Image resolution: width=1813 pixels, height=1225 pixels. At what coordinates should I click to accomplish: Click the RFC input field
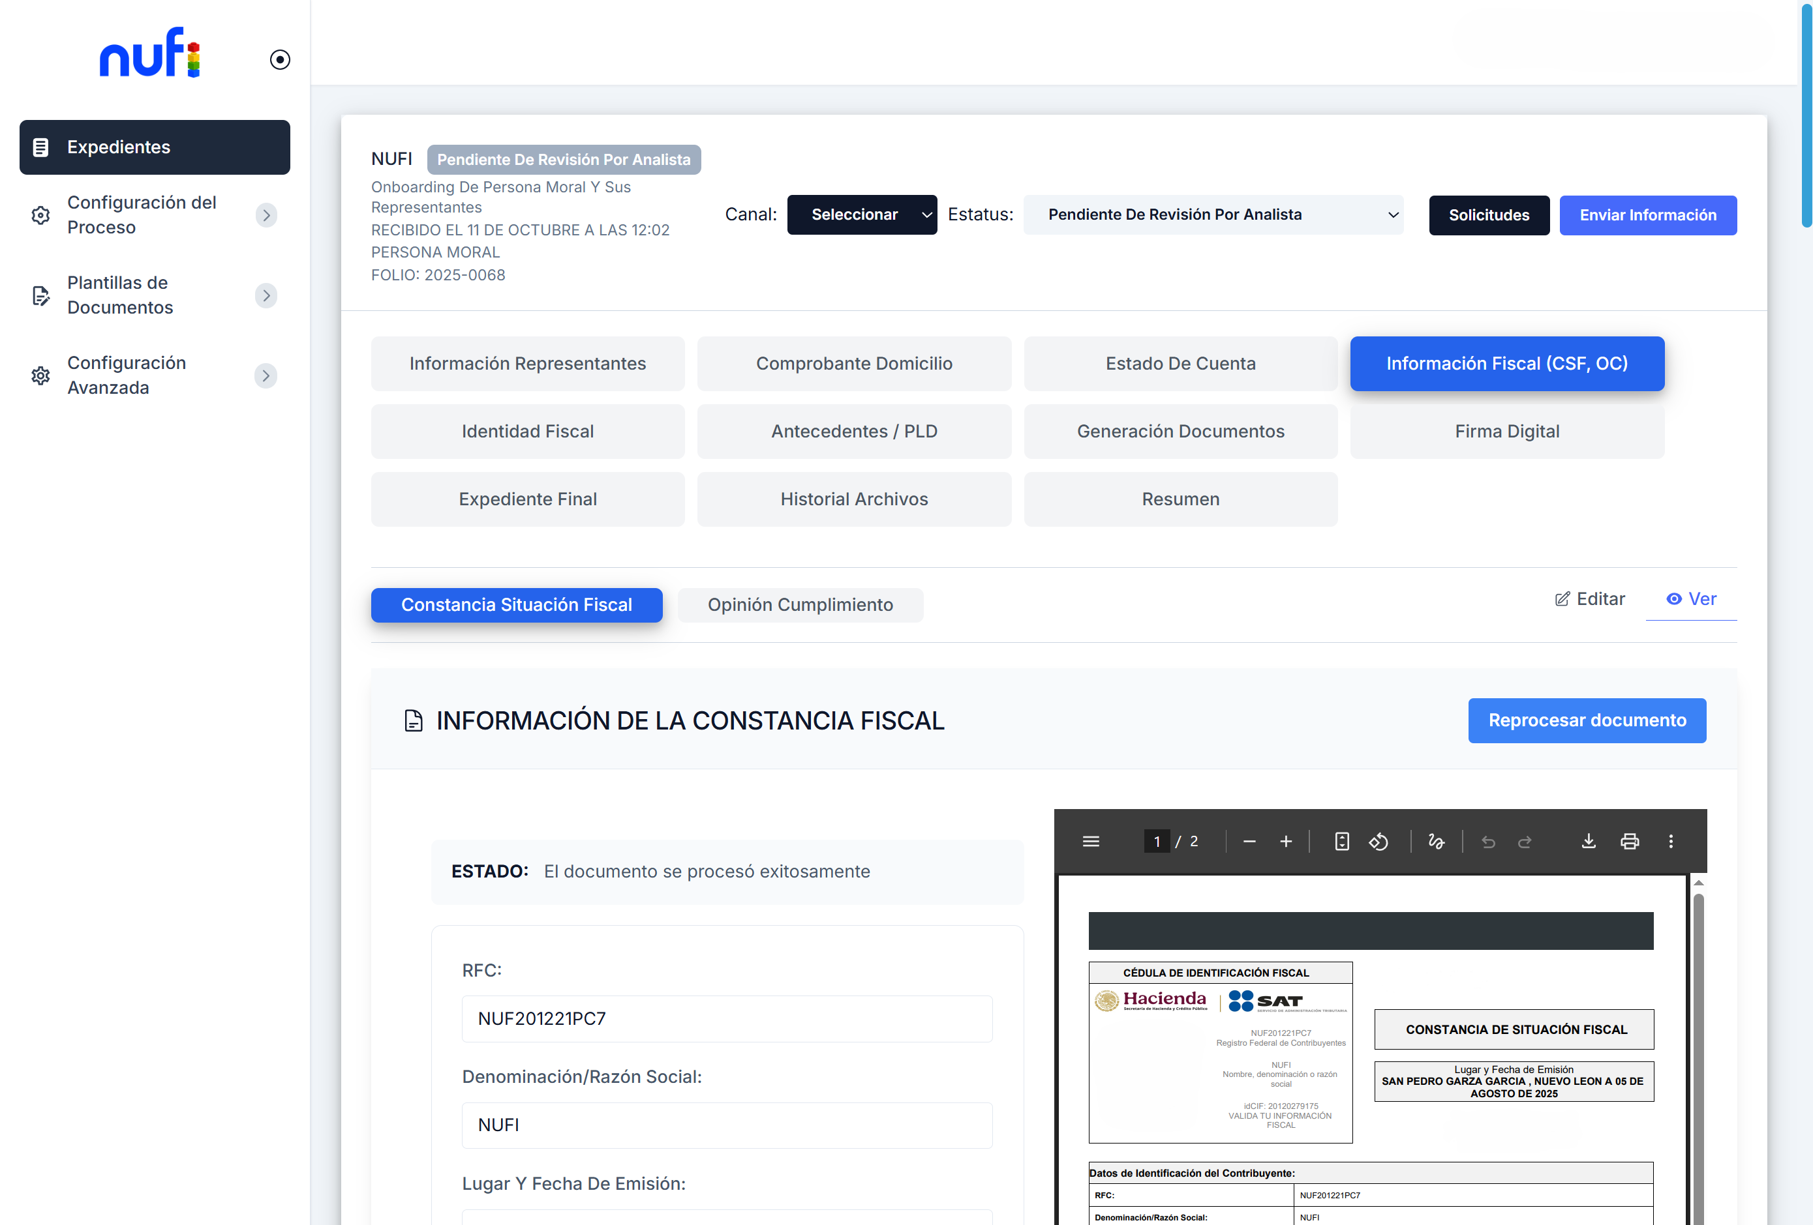pos(727,1018)
